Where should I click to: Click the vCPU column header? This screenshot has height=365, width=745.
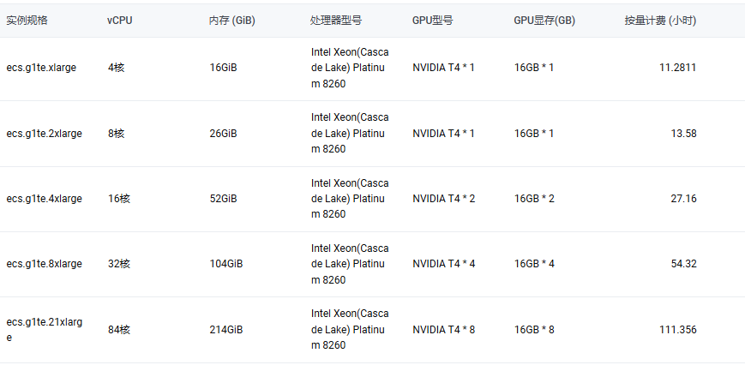(120, 21)
